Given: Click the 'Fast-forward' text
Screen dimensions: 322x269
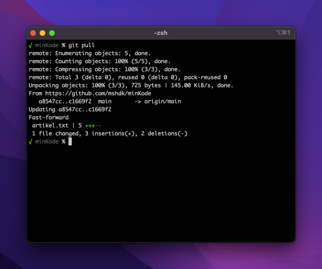Looking at the screenshot, I should coord(49,118).
